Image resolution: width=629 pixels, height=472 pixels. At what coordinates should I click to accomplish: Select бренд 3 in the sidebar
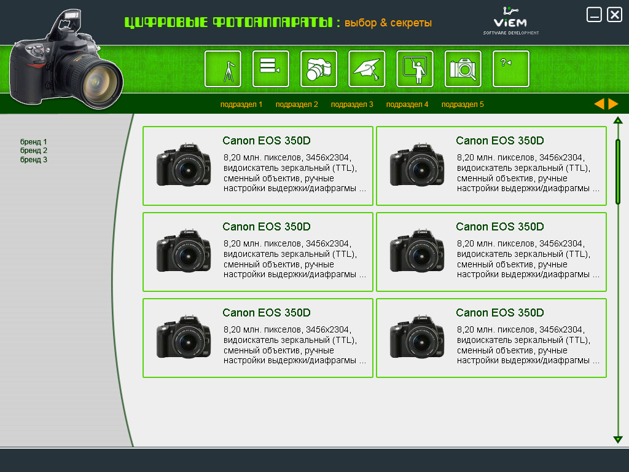(34, 159)
